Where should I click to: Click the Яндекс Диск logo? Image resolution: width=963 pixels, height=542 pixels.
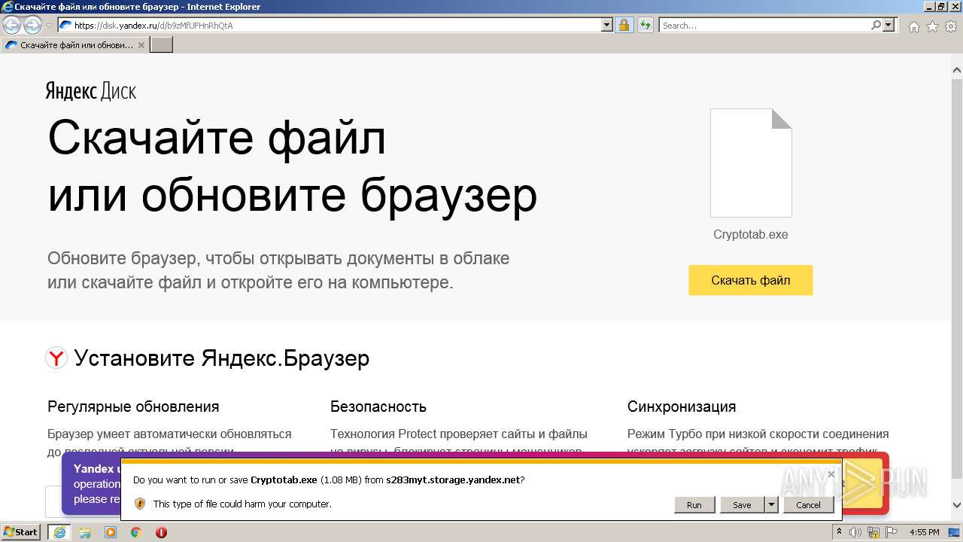[x=90, y=91]
